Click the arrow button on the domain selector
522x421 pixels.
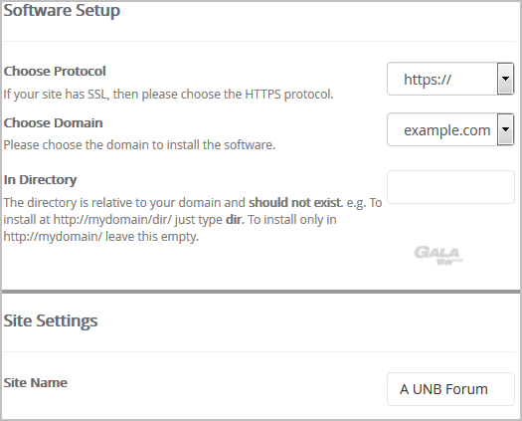[505, 129]
